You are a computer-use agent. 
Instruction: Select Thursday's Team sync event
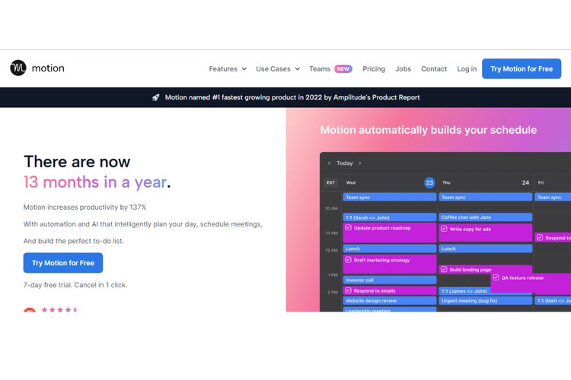(486, 197)
